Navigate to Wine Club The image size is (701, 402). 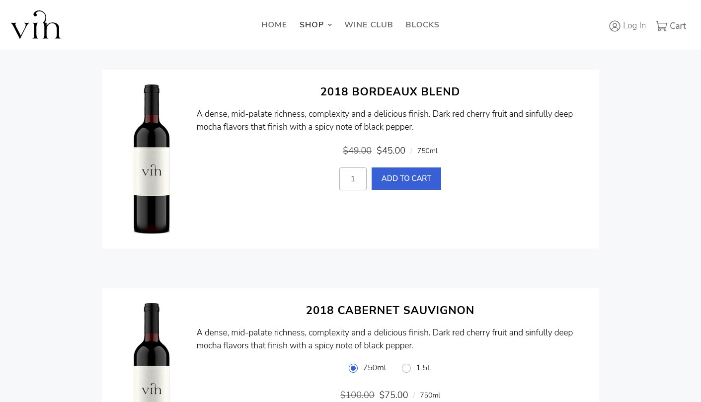coord(369,25)
